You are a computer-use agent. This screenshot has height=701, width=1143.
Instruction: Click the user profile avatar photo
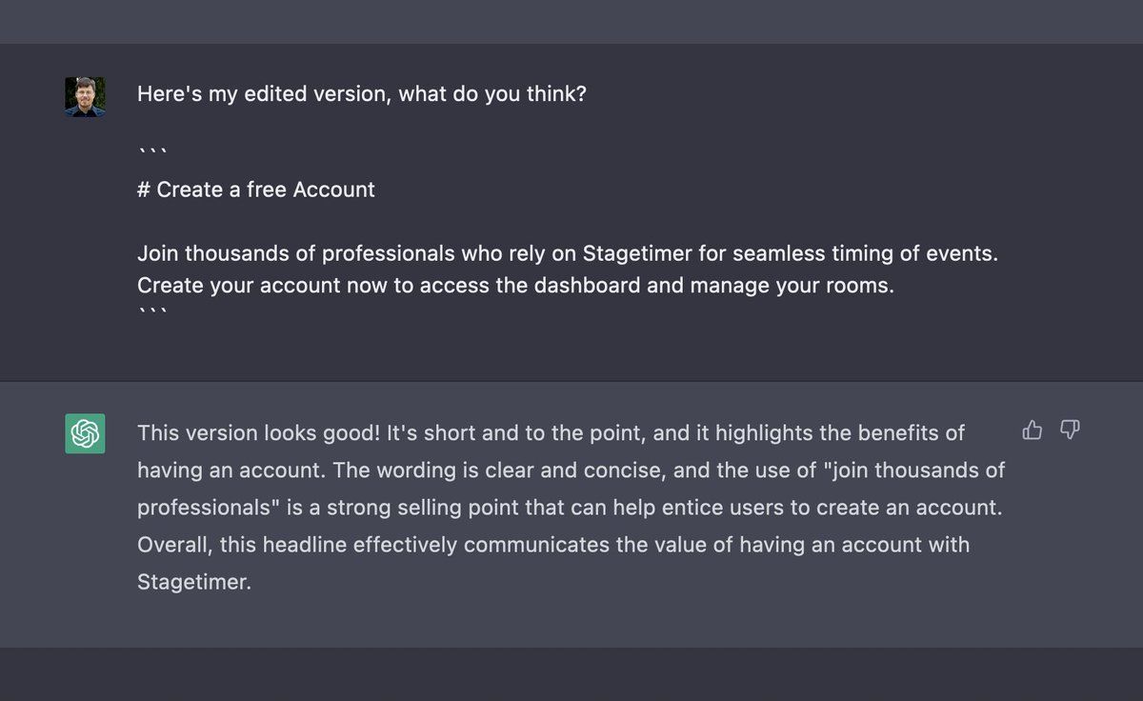coord(85,96)
